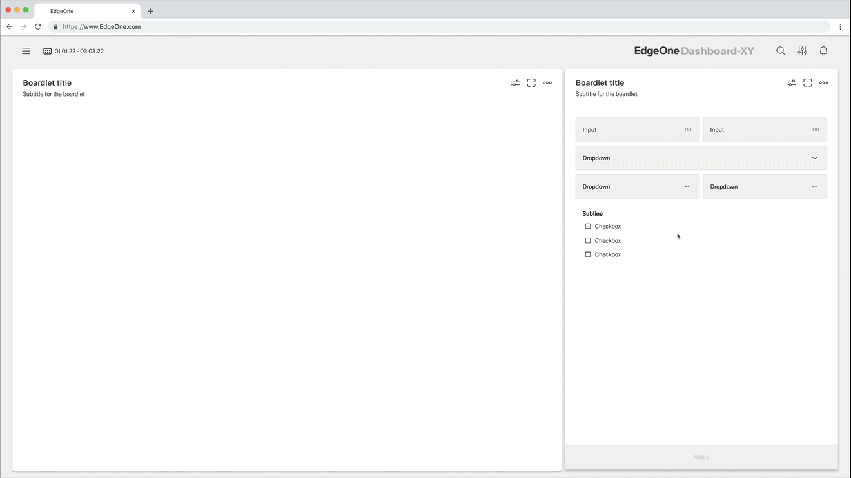Expand left boardlet to fullscreen
851x478 pixels.
[x=531, y=83]
